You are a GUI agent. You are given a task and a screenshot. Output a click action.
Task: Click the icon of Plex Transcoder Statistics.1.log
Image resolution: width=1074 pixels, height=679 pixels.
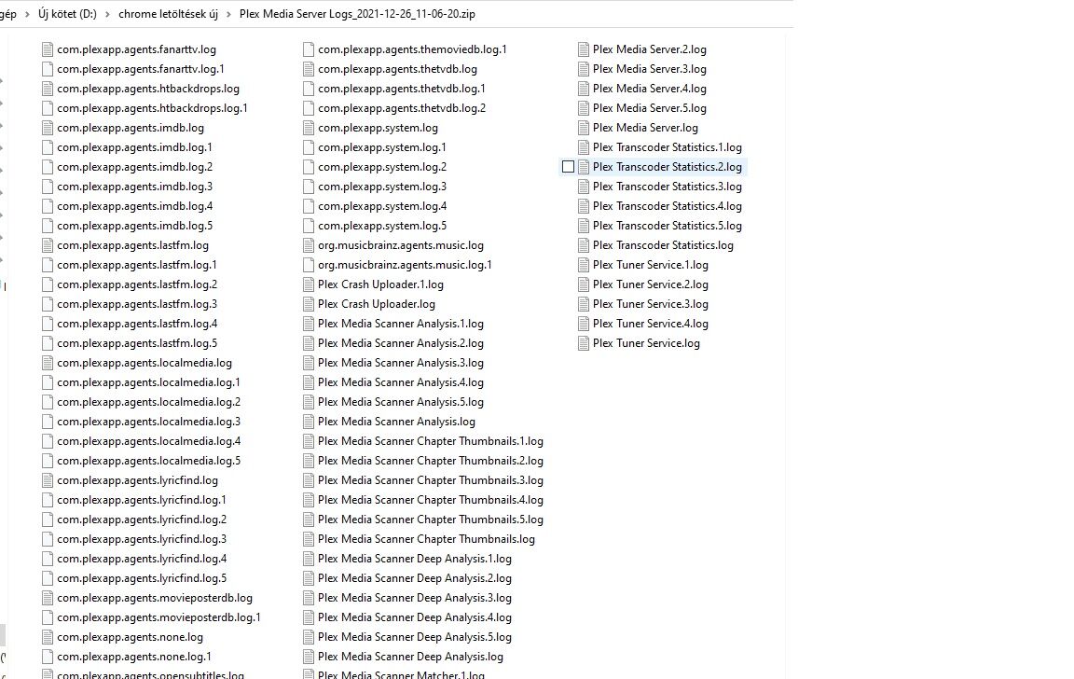tap(584, 147)
